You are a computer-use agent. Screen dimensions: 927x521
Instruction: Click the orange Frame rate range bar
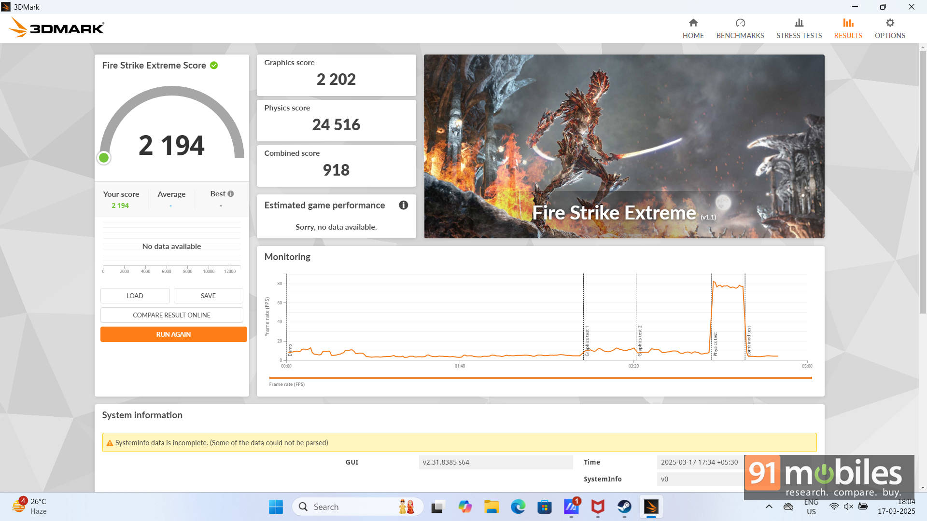tap(540, 378)
